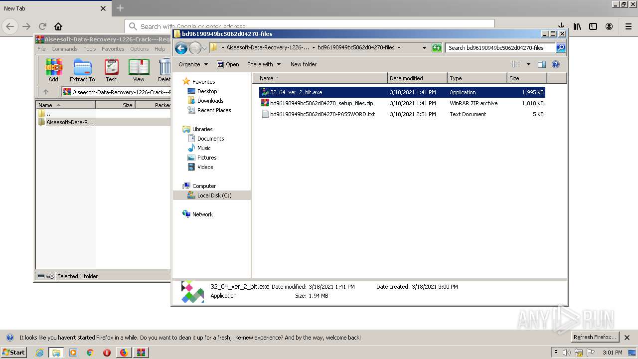Switch to Firefox in the taskbar
The image size is (638, 359).
pos(124,353)
